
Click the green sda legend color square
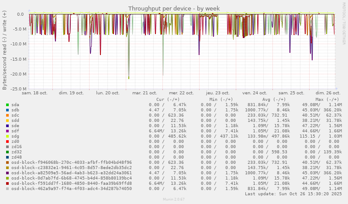click(x=7, y=105)
